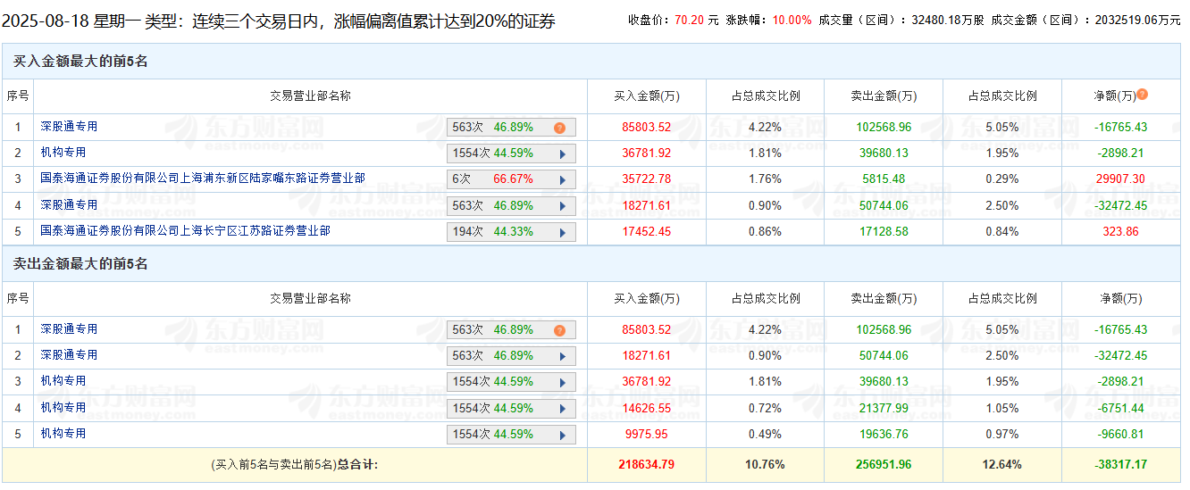Image resolution: width=1190 pixels, height=490 pixels.
Task: Open 机构专用 link in sell row 5
Action: [63, 434]
